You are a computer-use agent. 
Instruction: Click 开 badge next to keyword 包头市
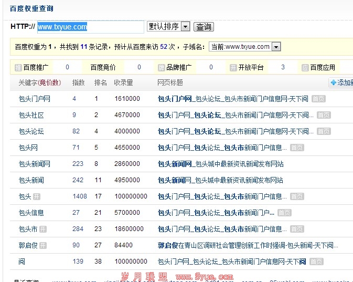pos(43,229)
